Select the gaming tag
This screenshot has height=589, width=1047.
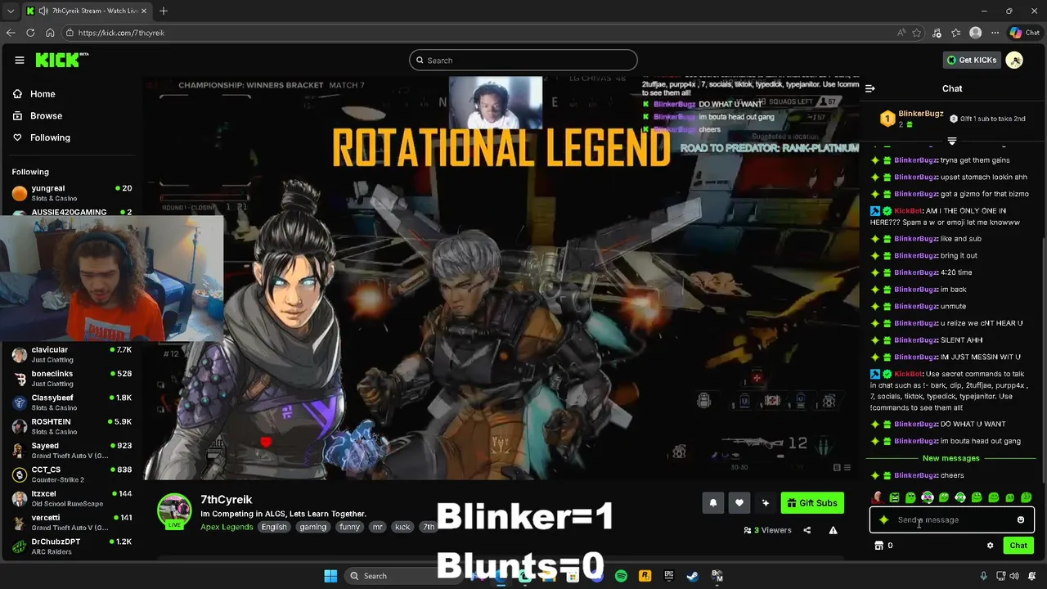point(312,527)
